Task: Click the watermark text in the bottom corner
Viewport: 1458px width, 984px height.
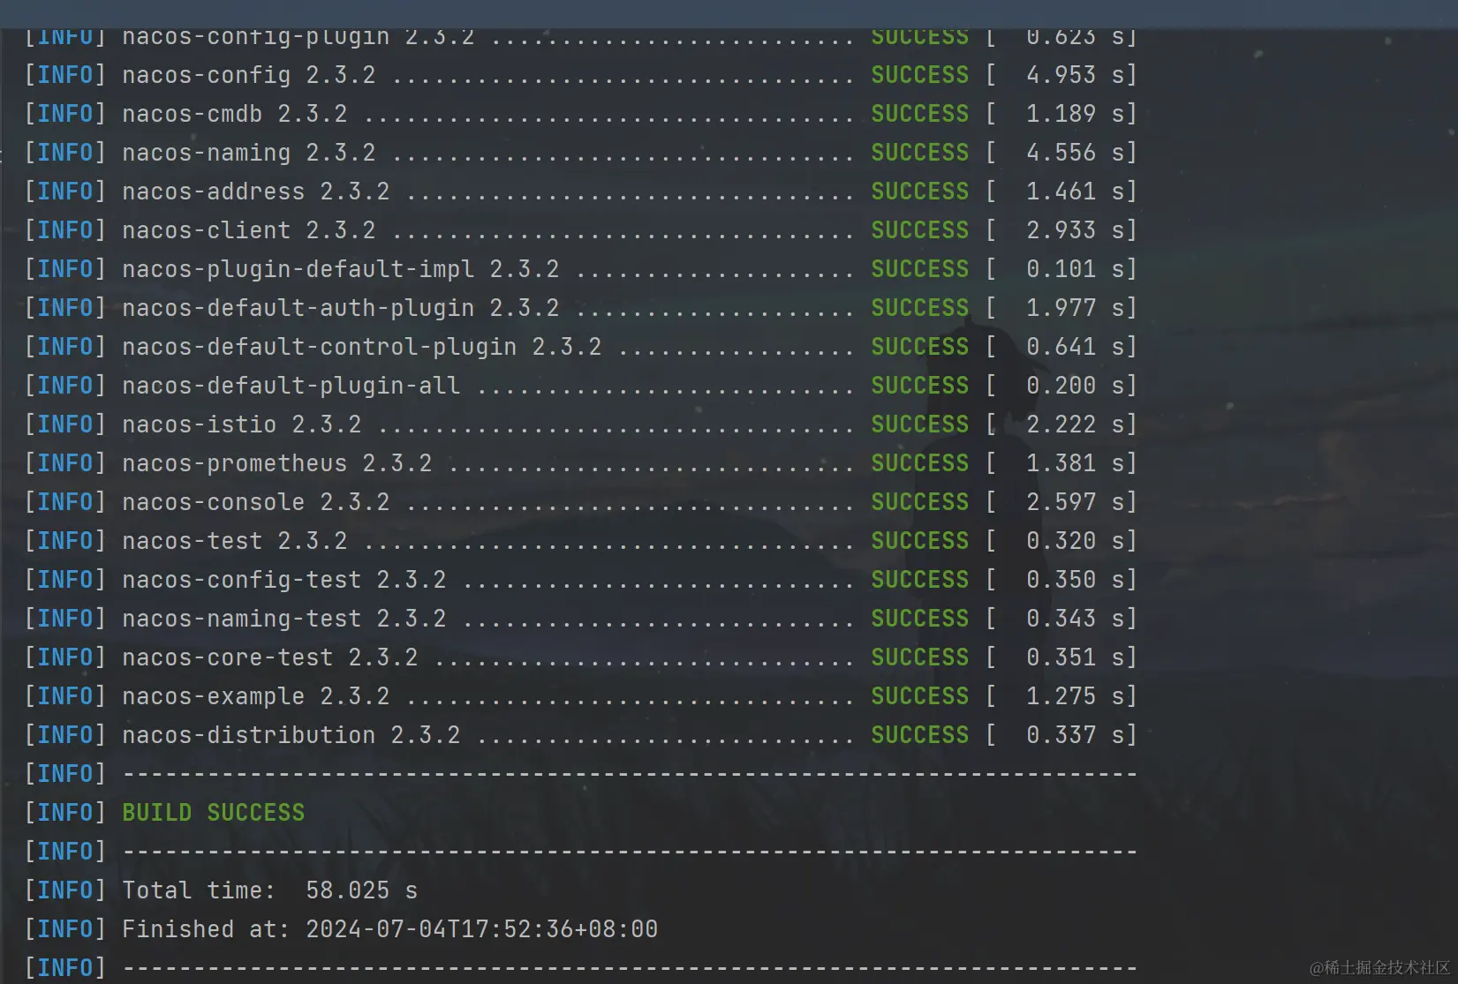Action: tap(1379, 968)
